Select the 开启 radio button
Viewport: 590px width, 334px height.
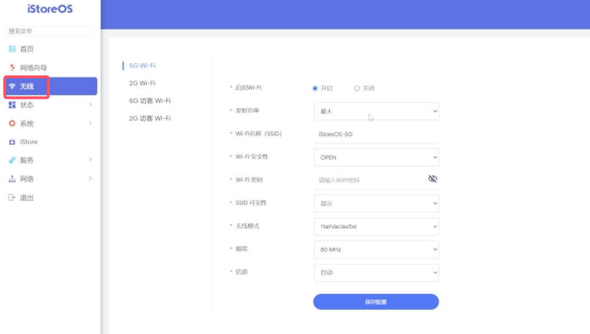tap(315, 88)
